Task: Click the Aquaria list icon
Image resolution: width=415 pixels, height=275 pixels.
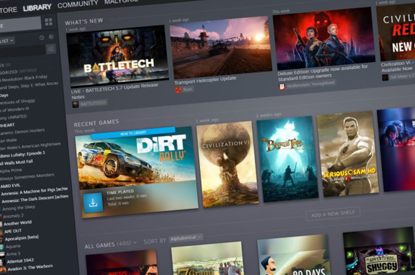Action: pos(2,247)
